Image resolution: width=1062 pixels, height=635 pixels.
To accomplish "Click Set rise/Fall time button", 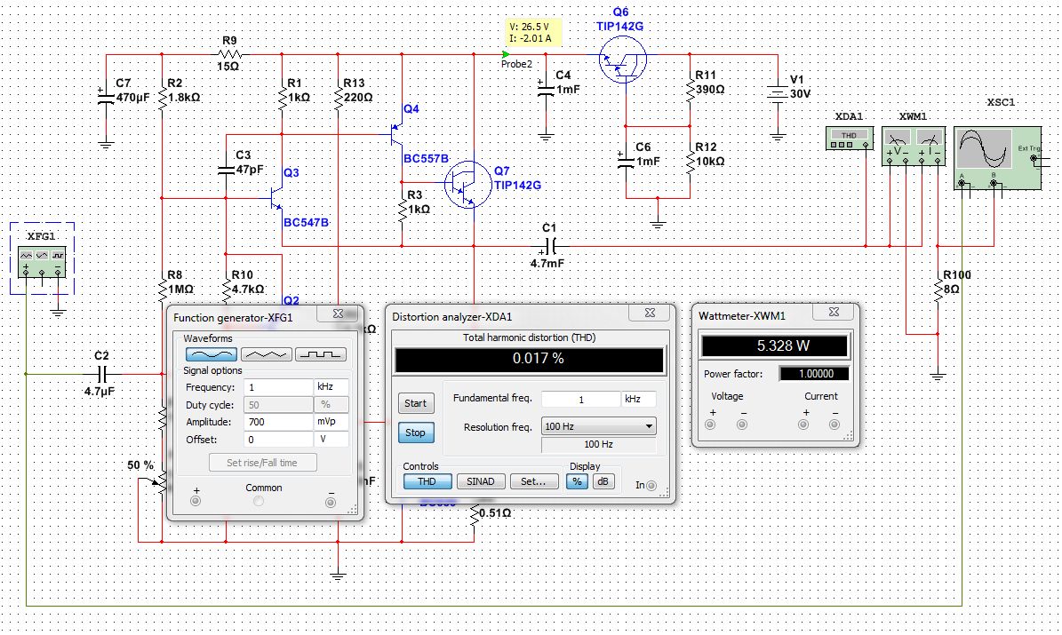I will coord(262,463).
